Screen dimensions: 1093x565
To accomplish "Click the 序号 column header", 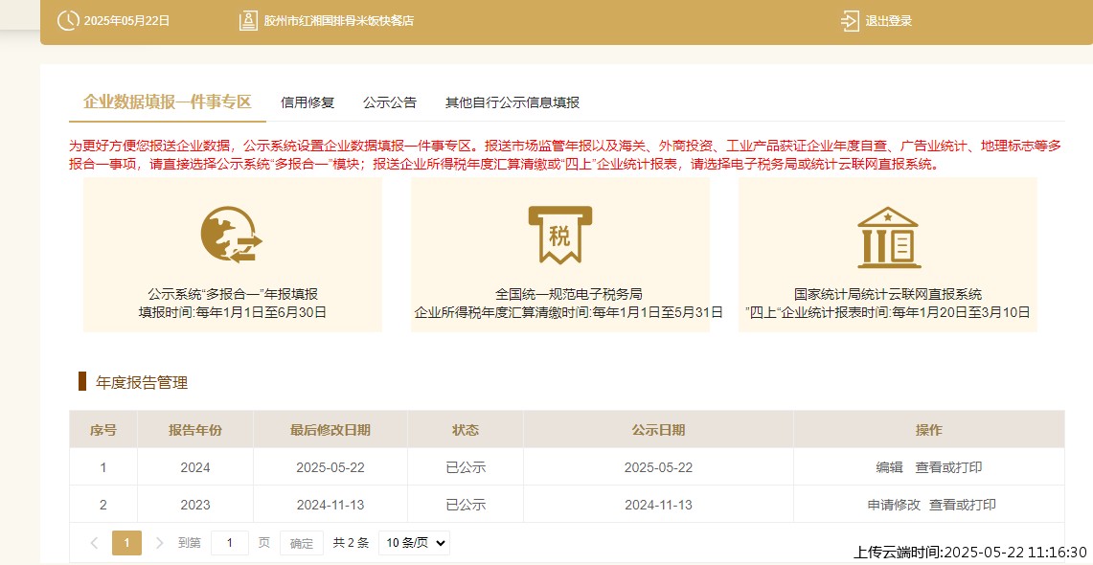I will coord(103,430).
